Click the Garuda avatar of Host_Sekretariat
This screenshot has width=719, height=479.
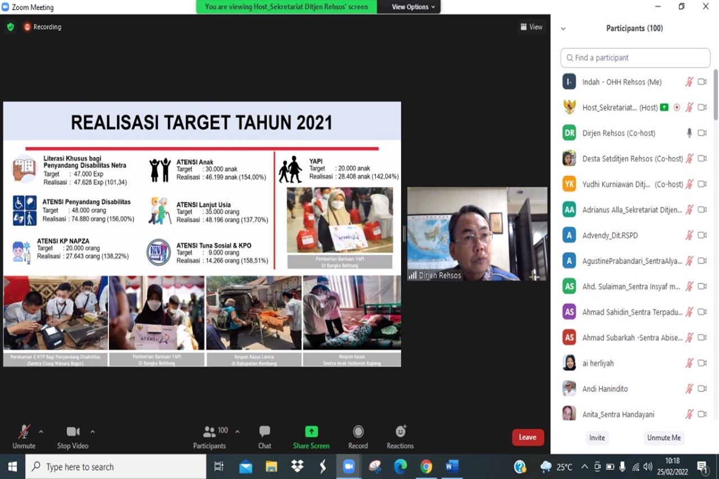(570, 107)
